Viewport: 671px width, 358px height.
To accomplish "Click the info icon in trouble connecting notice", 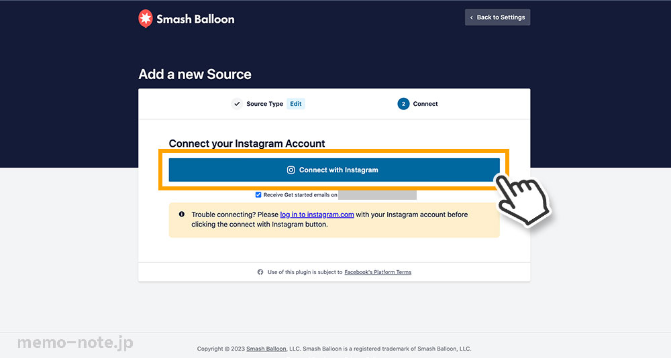I will coord(181,215).
